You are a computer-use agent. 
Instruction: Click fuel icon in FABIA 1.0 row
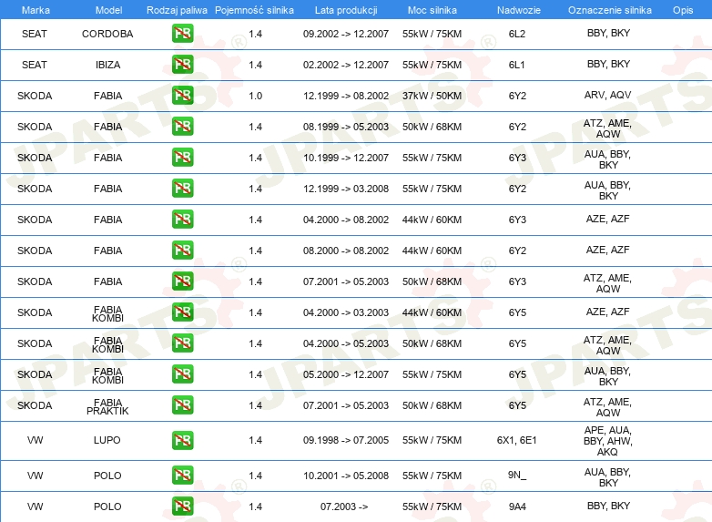(x=182, y=96)
